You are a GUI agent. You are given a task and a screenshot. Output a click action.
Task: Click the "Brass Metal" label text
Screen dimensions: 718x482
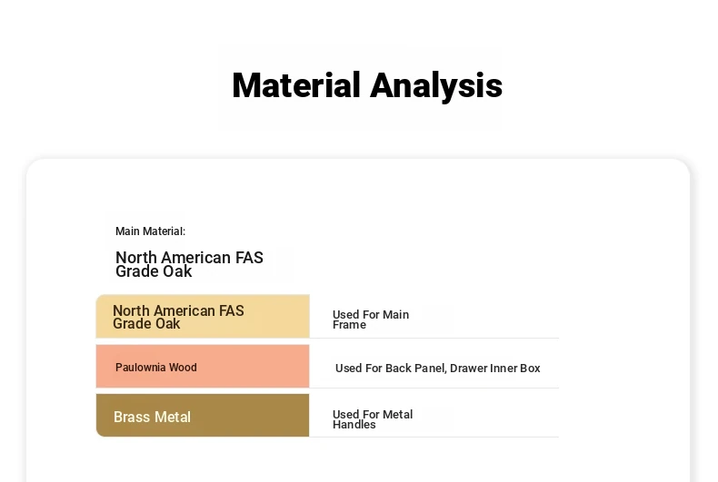pos(152,417)
